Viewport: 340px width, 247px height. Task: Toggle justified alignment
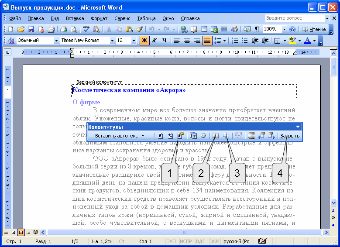click(207, 40)
